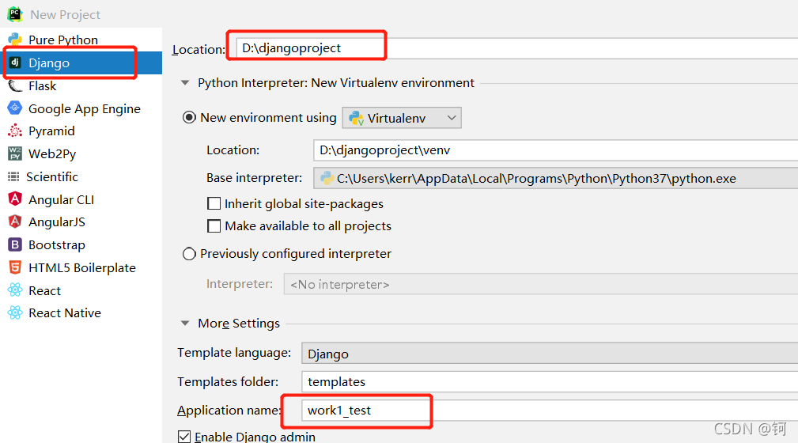
Task: Enable Make available to all projects
Action: click(x=214, y=225)
